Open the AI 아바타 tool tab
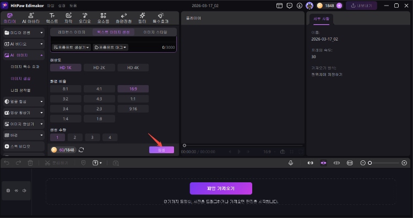 coord(31,18)
